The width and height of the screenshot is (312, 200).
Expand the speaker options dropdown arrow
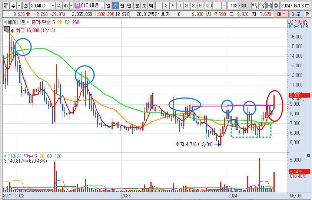point(71,6)
